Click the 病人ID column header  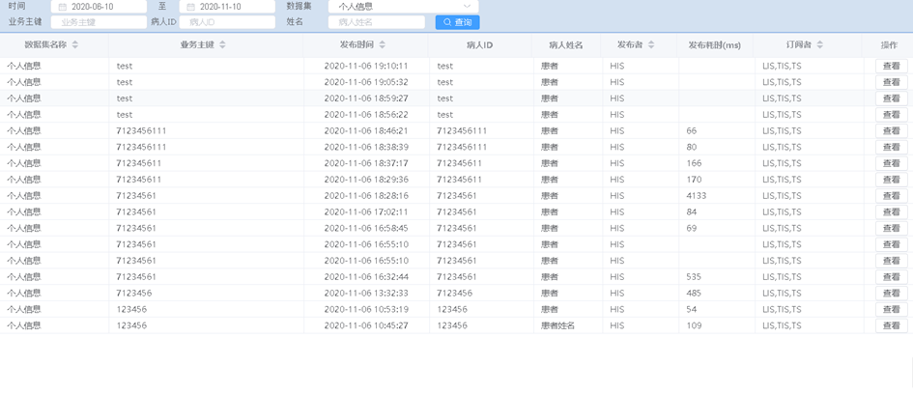480,44
